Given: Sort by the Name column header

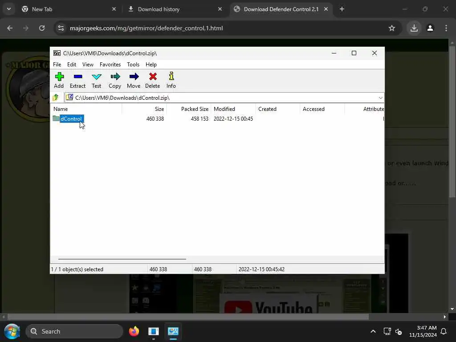Looking at the screenshot, I should [x=87, y=109].
